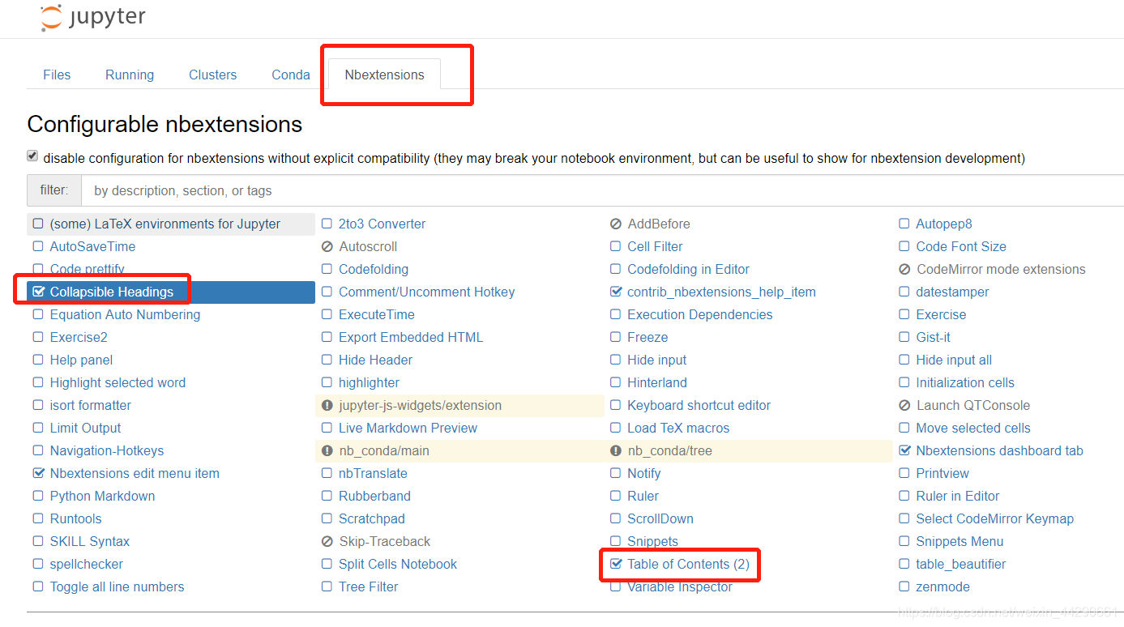Open the Code Font Size extension
Image resolution: width=1124 pixels, height=627 pixels.
[960, 246]
